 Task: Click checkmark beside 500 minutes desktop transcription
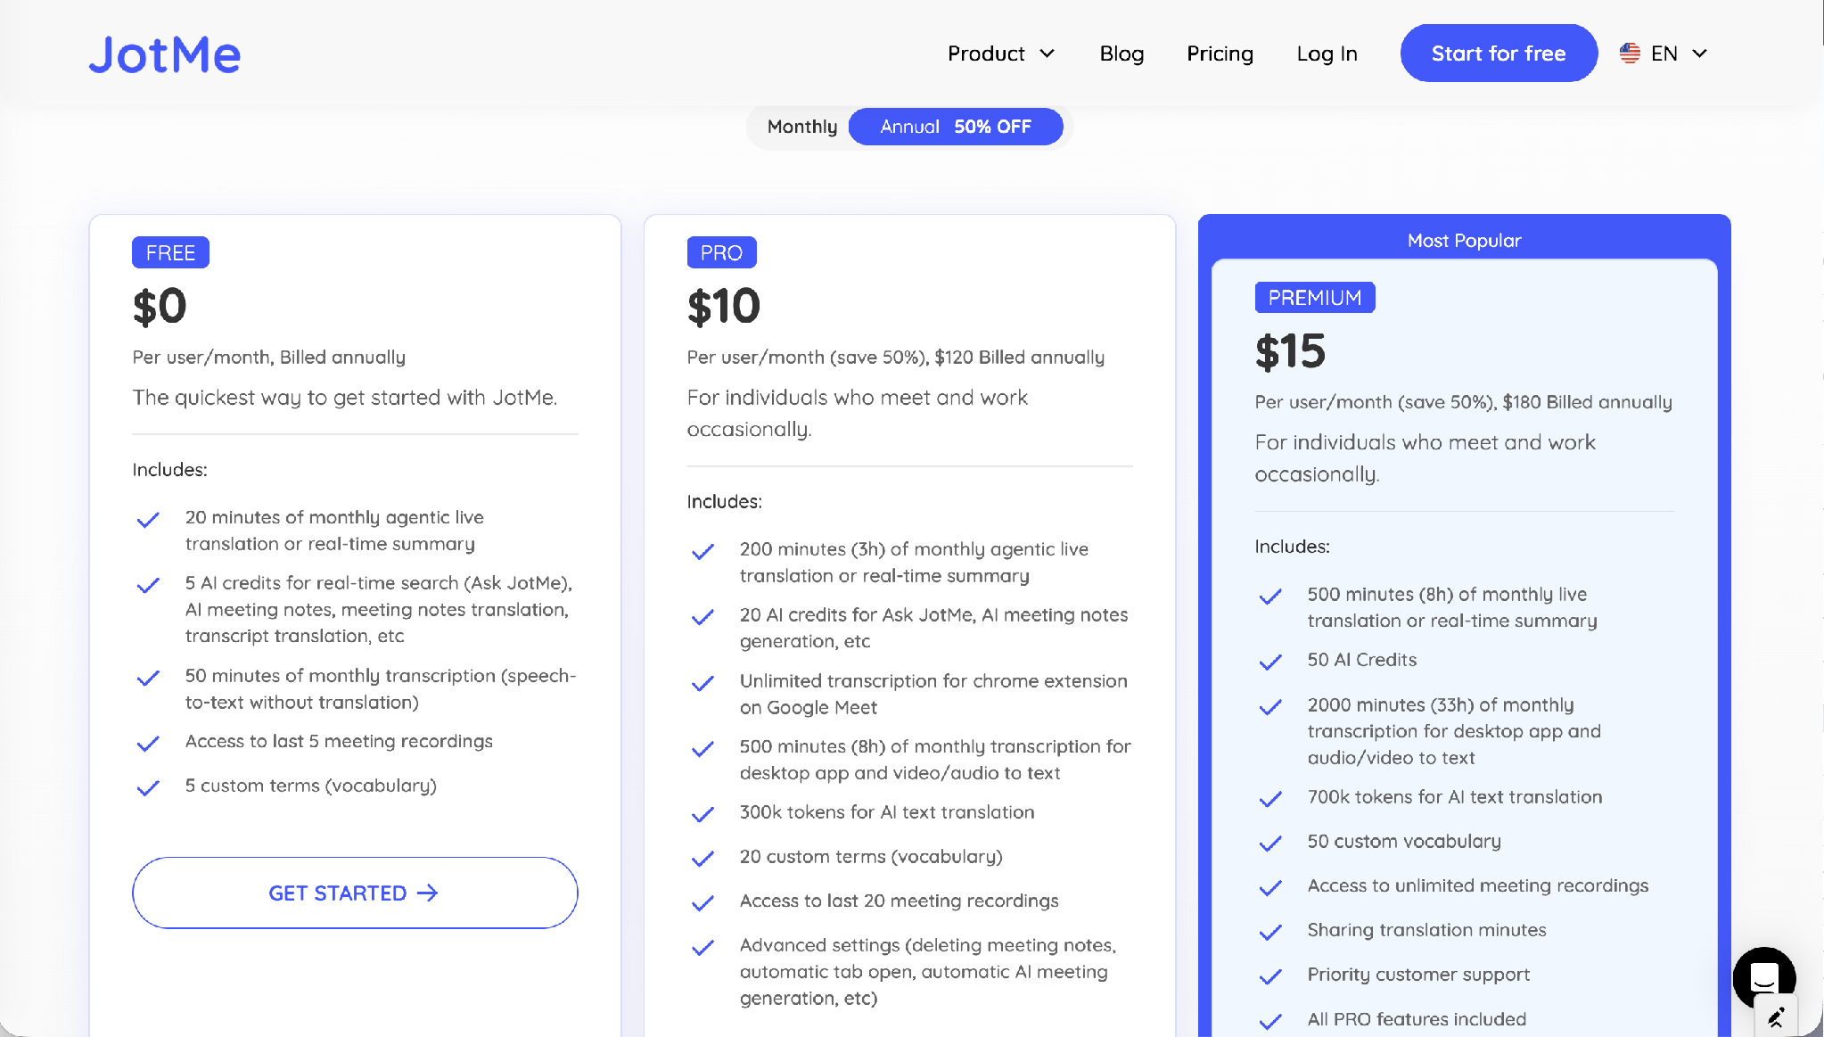pyautogui.click(x=702, y=749)
